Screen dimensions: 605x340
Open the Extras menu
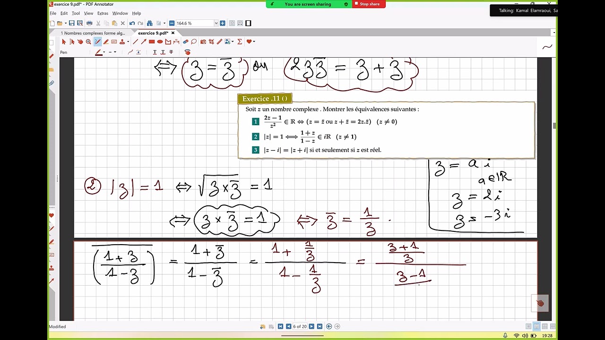point(103,13)
